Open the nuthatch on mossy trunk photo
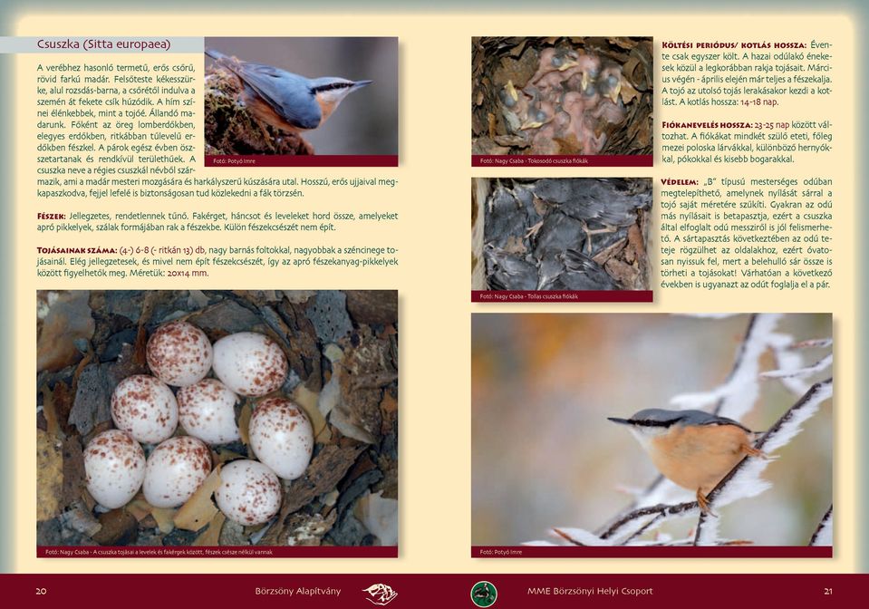The width and height of the screenshot is (869, 609). click(x=301, y=96)
